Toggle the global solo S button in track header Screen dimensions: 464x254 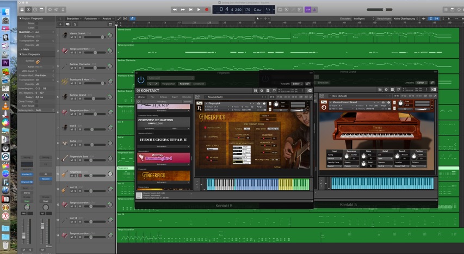[x=75, y=24]
